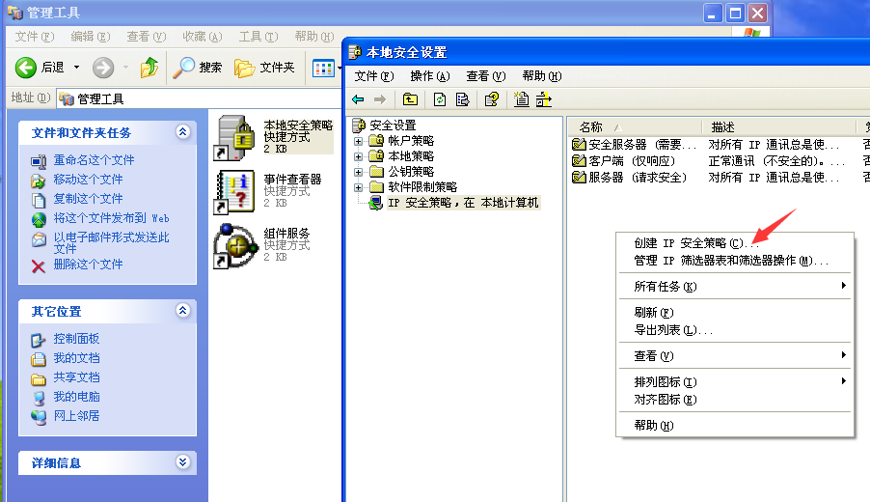This screenshot has height=502, width=870.
Task: Click the help icon in the MMC toolbar
Action: [x=491, y=98]
